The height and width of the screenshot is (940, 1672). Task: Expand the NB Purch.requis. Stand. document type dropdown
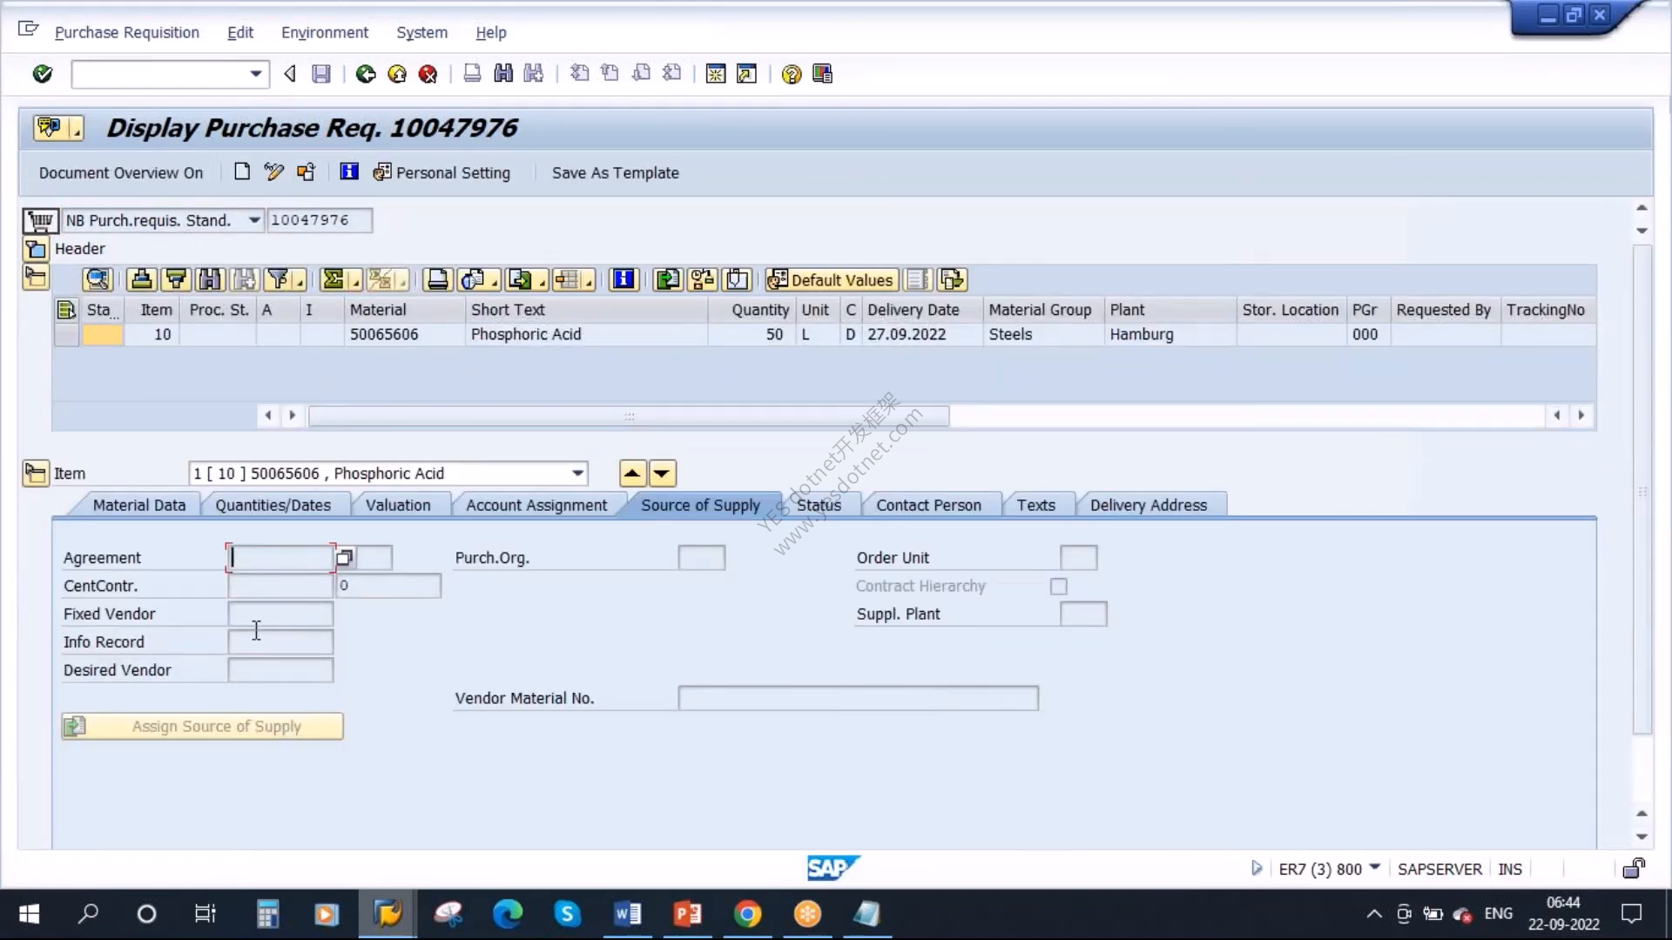pyautogui.click(x=254, y=220)
